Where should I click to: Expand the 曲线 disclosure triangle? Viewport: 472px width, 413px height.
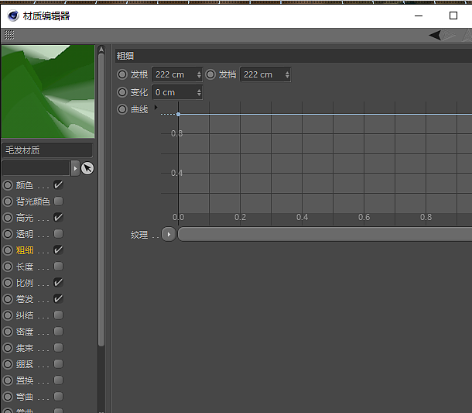(156, 107)
